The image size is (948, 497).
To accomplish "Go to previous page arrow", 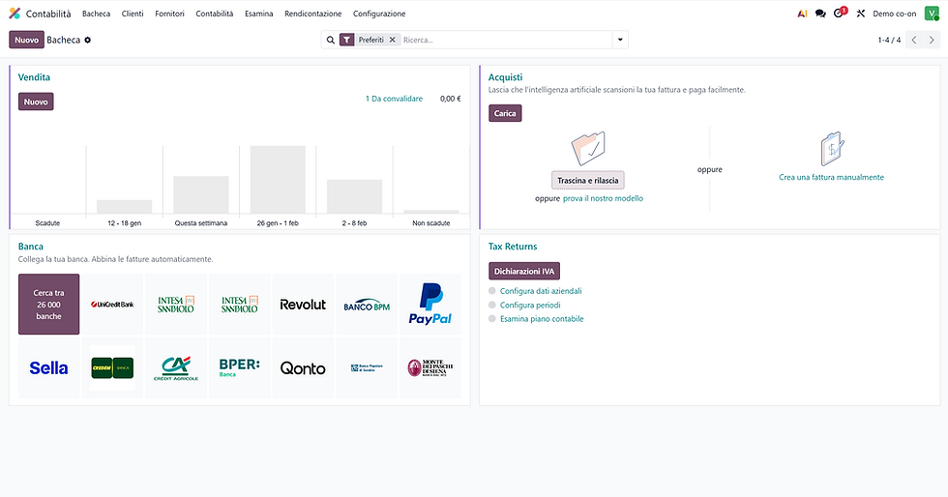I will coord(914,40).
